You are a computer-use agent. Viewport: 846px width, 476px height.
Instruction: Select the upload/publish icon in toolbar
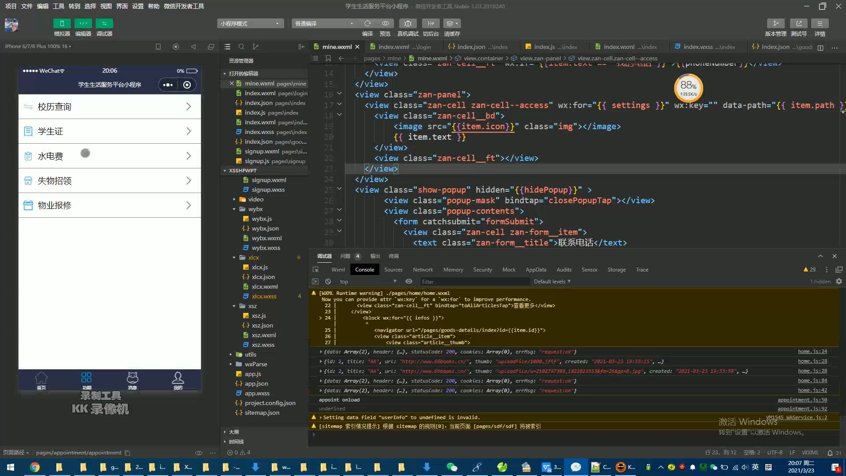point(799,23)
